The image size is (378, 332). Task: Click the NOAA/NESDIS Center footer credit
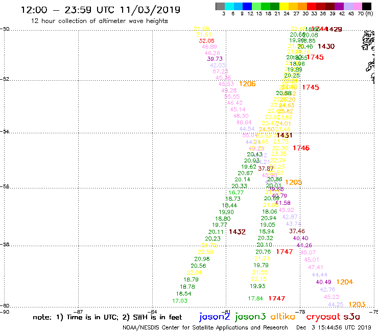click(x=205, y=328)
